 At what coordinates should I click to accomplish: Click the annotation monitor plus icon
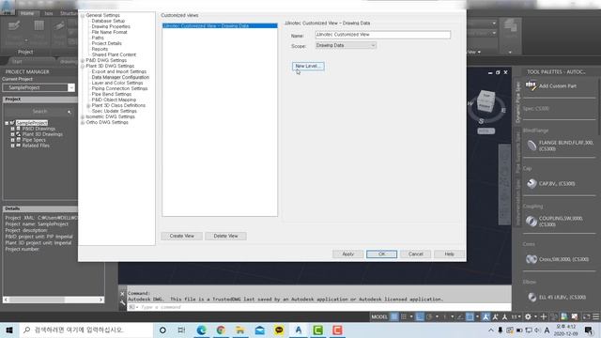coord(543,316)
